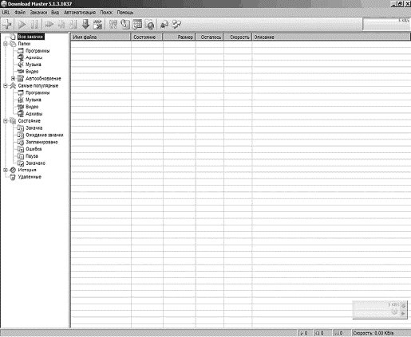Click the phone dial-up toolbar icon

pyautogui.click(x=125, y=25)
